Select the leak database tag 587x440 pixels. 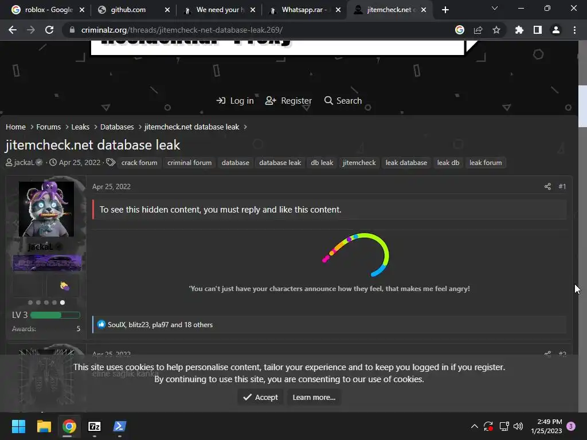pyautogui.click(x=406, y=163)
